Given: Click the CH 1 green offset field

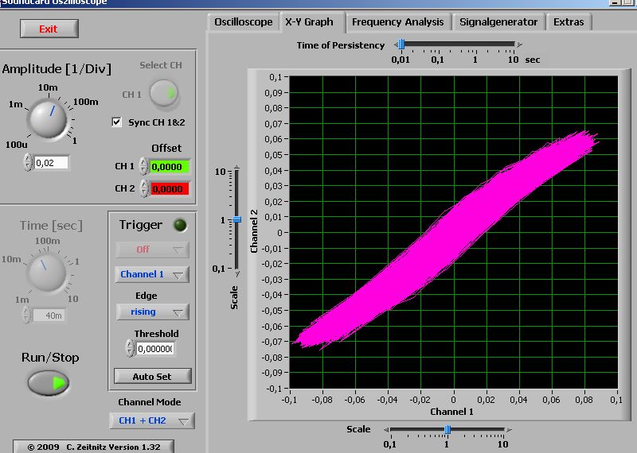Looking at the screenshot, I should 170,166.
